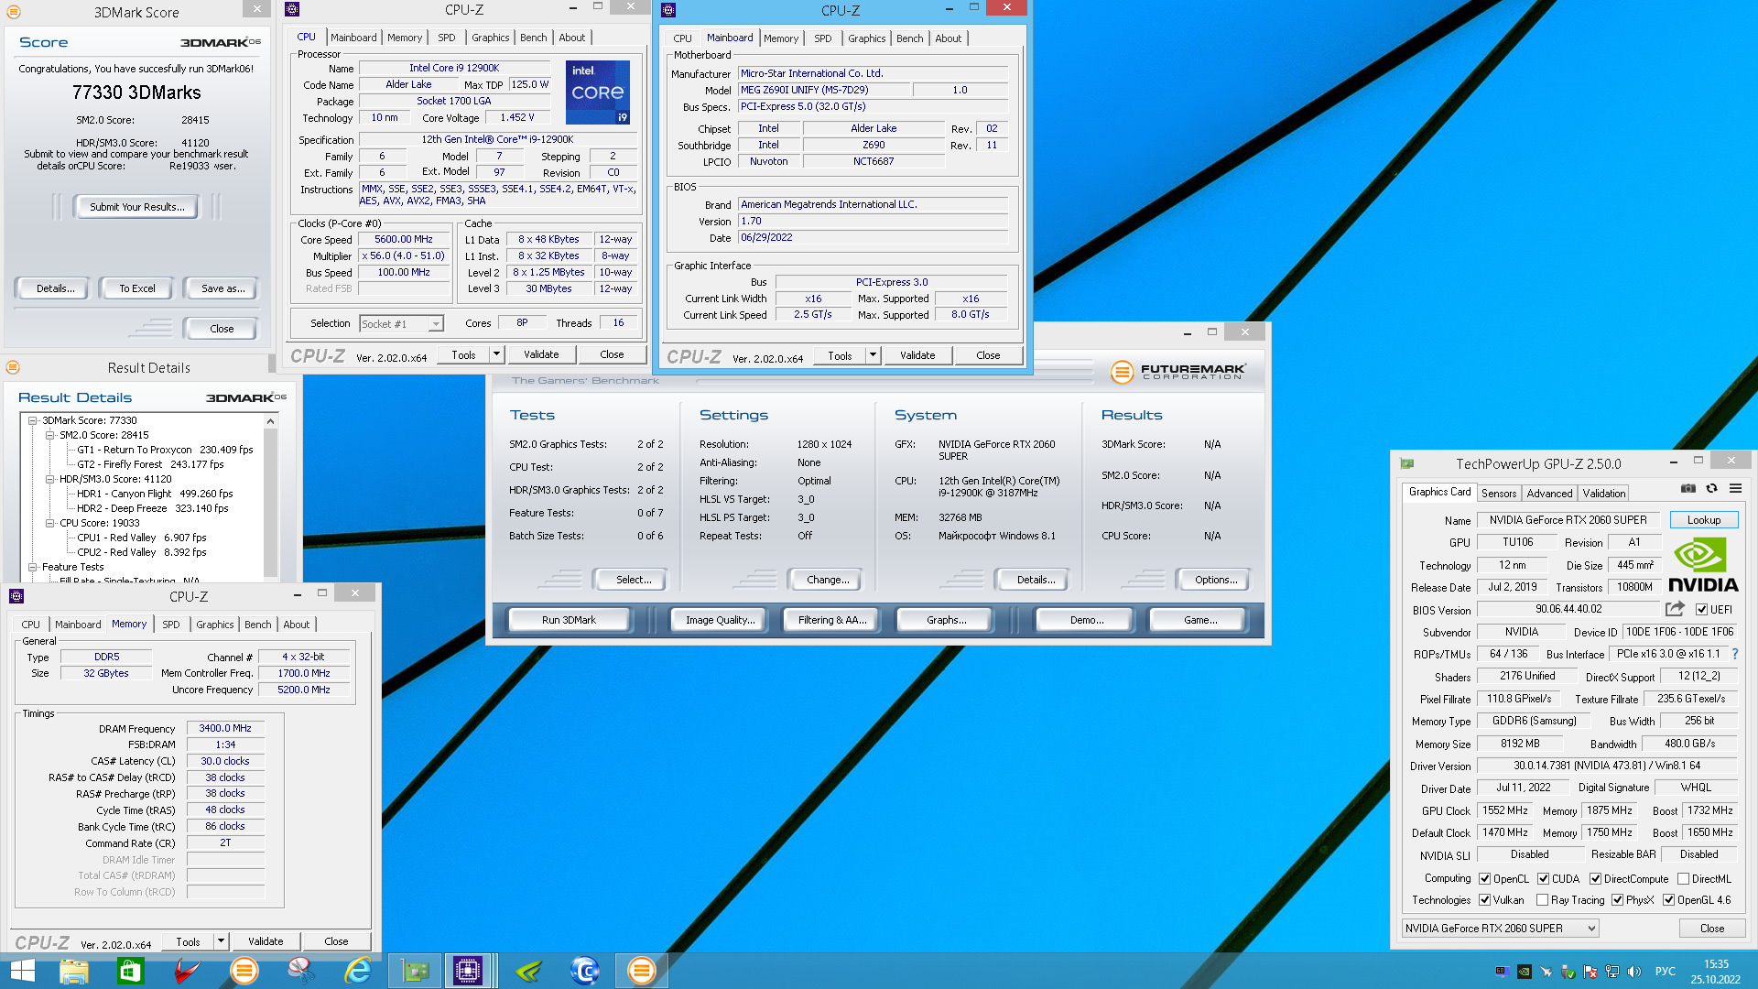Click the GPU-Z screenshot camera icon
The width and height of the screenshot is (1758, 989).
[x=1688, y=489]
